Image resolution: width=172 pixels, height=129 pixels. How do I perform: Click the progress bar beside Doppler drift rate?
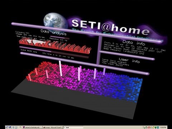coord(60,37)
